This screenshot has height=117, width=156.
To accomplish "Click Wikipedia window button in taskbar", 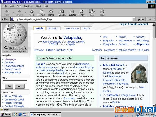I will click(x=45, y=114).
